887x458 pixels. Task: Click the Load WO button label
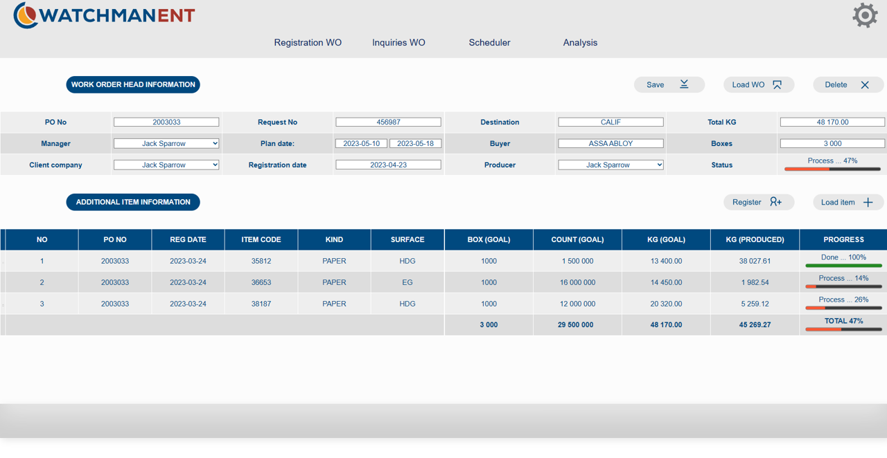748,84
